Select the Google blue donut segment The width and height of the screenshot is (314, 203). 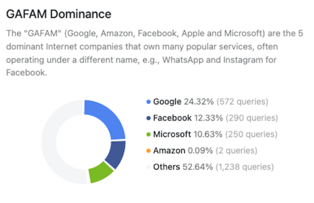pos(108,118)
